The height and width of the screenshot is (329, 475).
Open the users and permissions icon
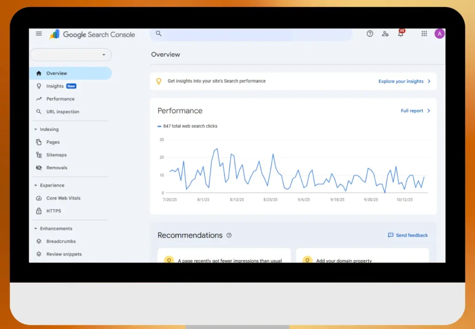tap(385, 33)
